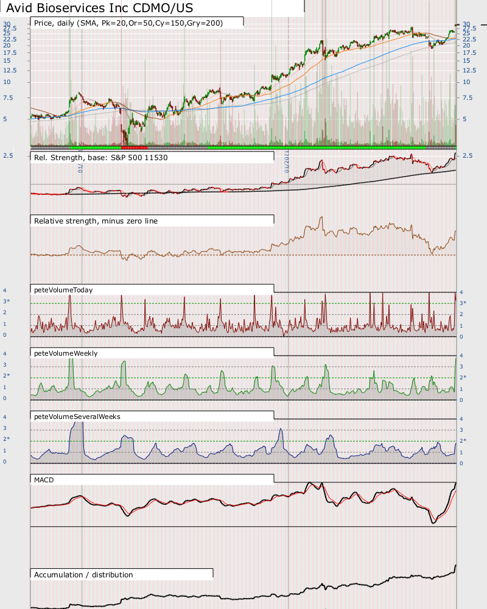Click the 0 label on peteVolumeWeekly left axis
This screenshot has height=609, width=487.
5,398
